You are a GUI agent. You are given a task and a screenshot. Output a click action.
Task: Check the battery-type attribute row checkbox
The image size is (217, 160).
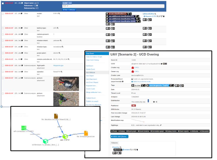click(3, 28)
